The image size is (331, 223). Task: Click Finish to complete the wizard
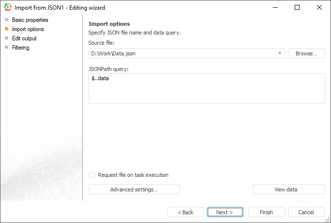tap(266, 212)
